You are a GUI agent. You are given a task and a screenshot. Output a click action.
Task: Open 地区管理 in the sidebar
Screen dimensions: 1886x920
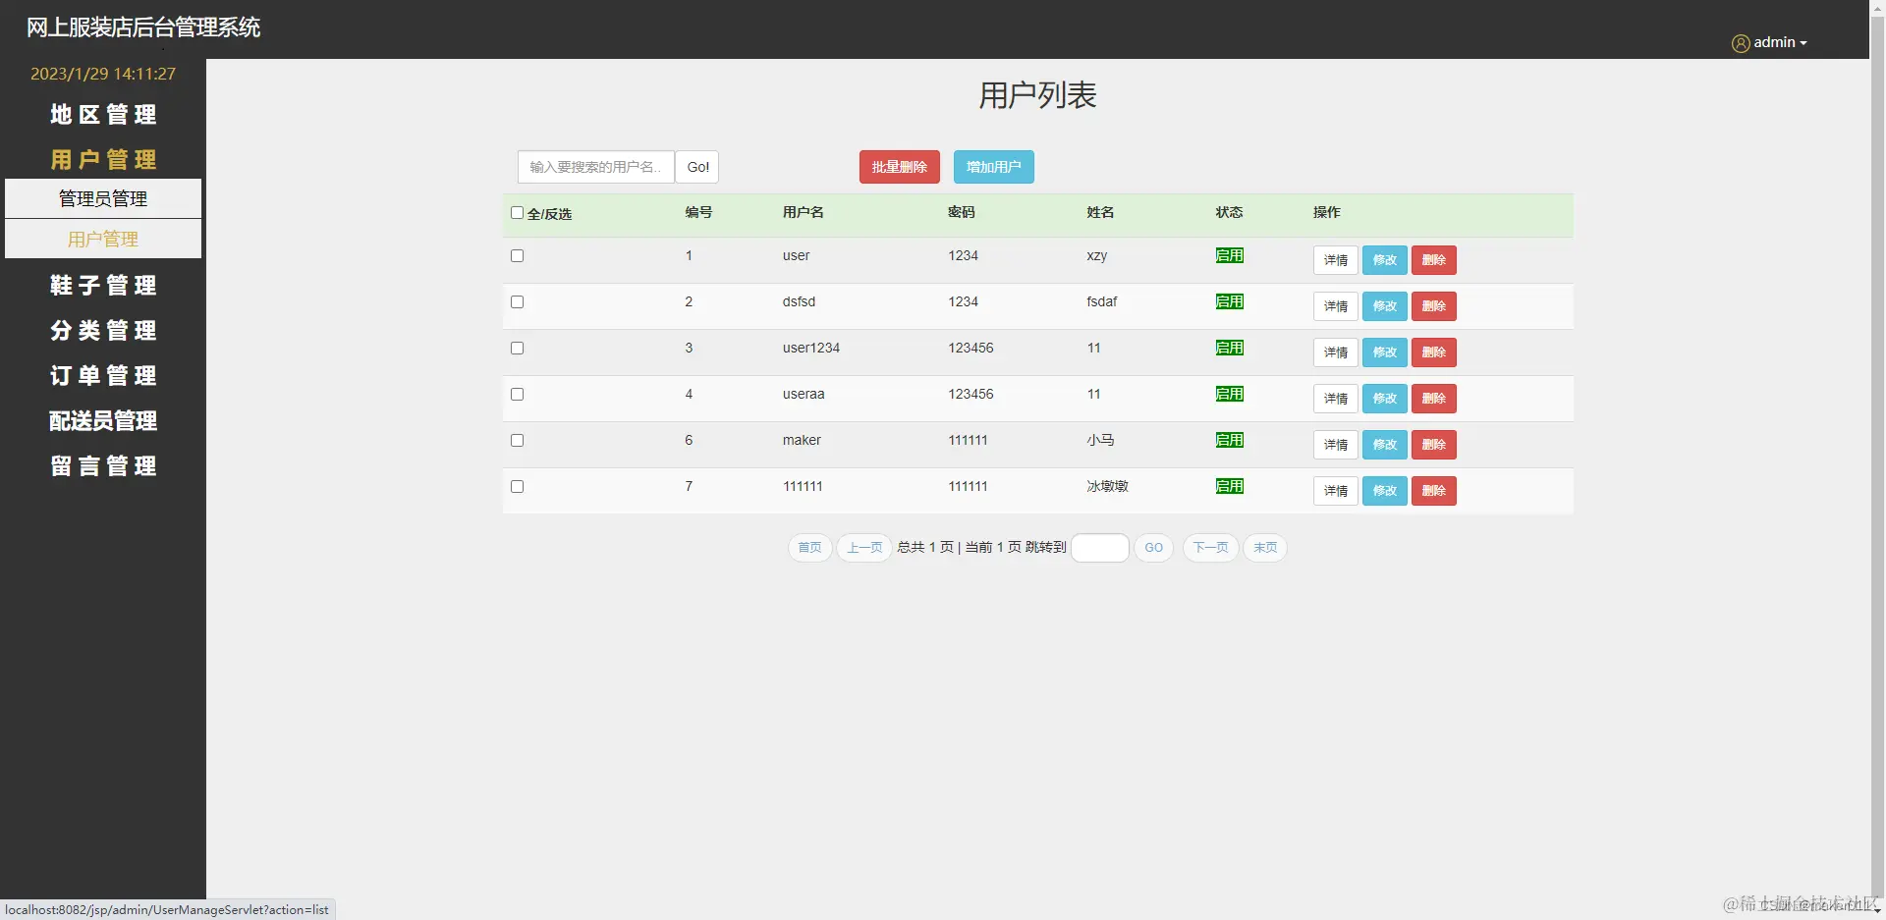[x=103, y=115]
